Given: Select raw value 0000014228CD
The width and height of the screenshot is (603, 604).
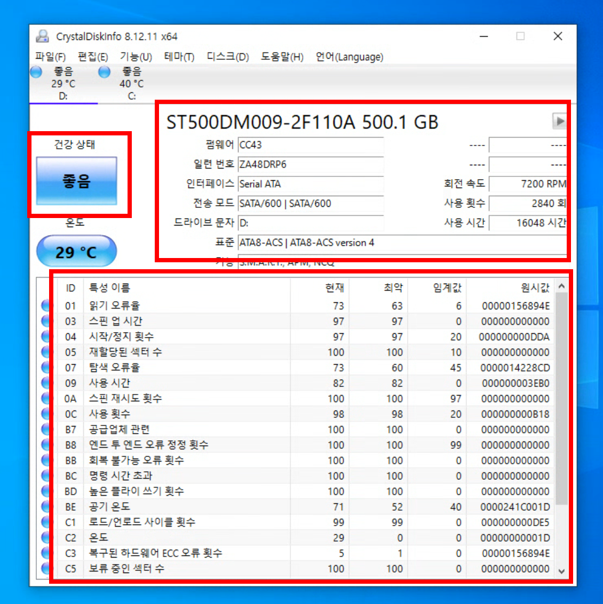Looking at the screenshot, I should [x=515, y=367].
